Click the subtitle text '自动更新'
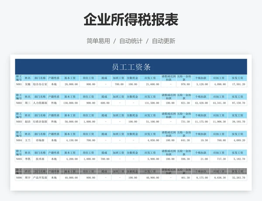 pyautogui.click(x=164, y=41)
